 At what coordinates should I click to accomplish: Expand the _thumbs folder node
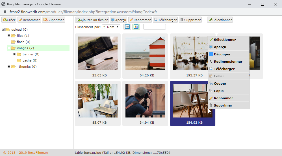pyautogui.click(x=9, y=67)
